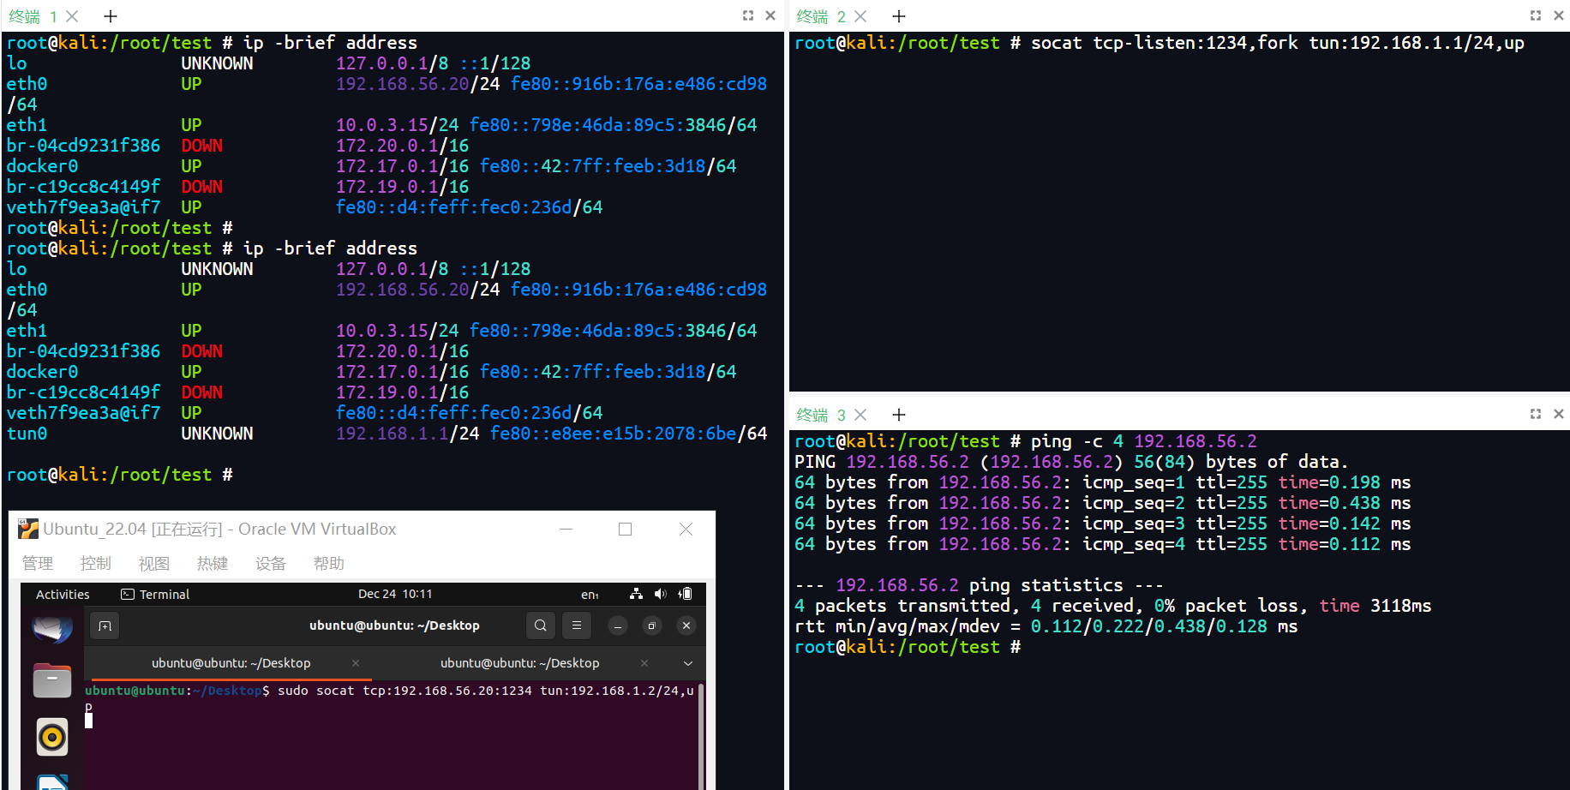The image size is (1570, 790).
Task: Switch to the second ubuntu@ubuntu Desktop tab
Action: pyautogui.click(x=519, y=663)
